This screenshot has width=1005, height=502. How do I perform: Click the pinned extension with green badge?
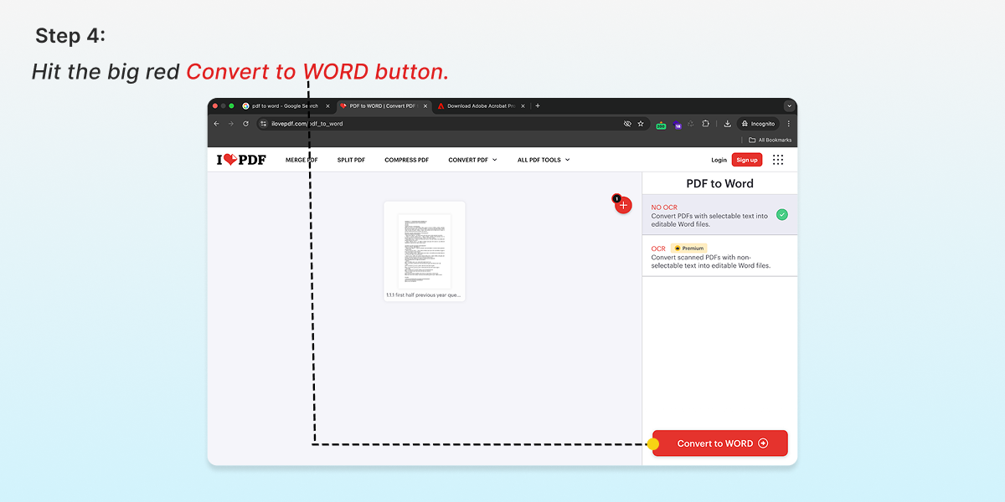pos(661,123)
